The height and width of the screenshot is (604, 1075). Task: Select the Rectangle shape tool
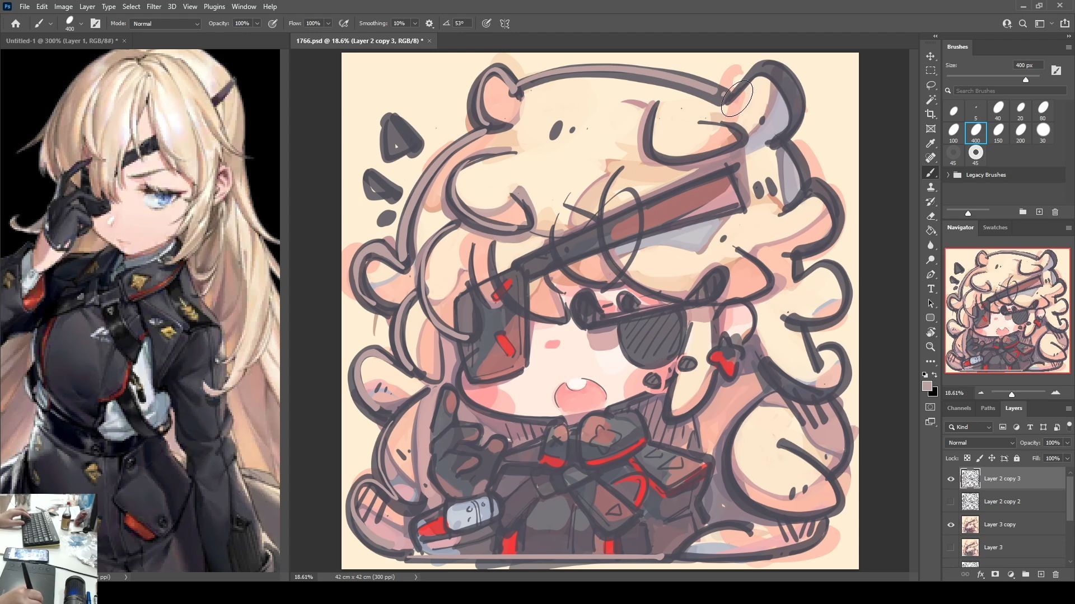pos(931,318)
